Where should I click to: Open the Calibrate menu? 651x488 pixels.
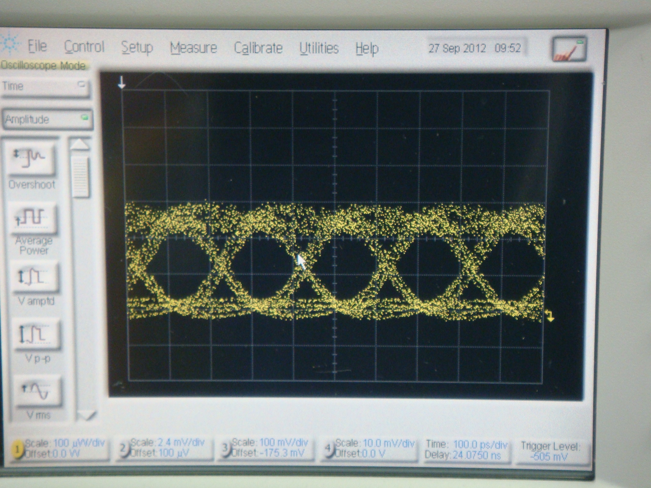pyautogui.click(x=258, y=48)
